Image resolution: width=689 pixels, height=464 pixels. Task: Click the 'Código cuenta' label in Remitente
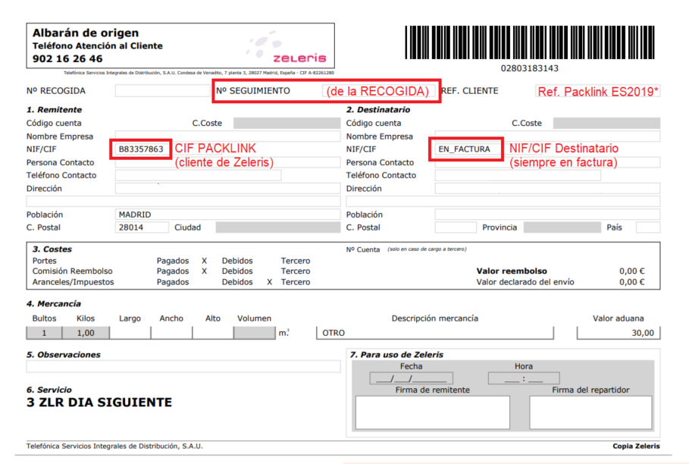click(54, 123)
